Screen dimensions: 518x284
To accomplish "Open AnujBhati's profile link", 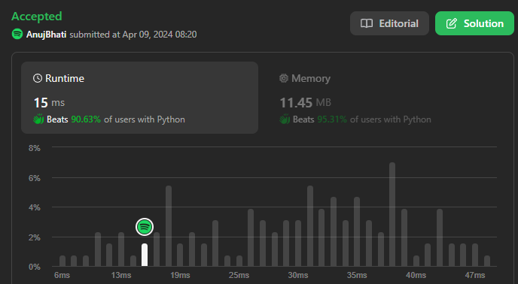I will point(46,35).
